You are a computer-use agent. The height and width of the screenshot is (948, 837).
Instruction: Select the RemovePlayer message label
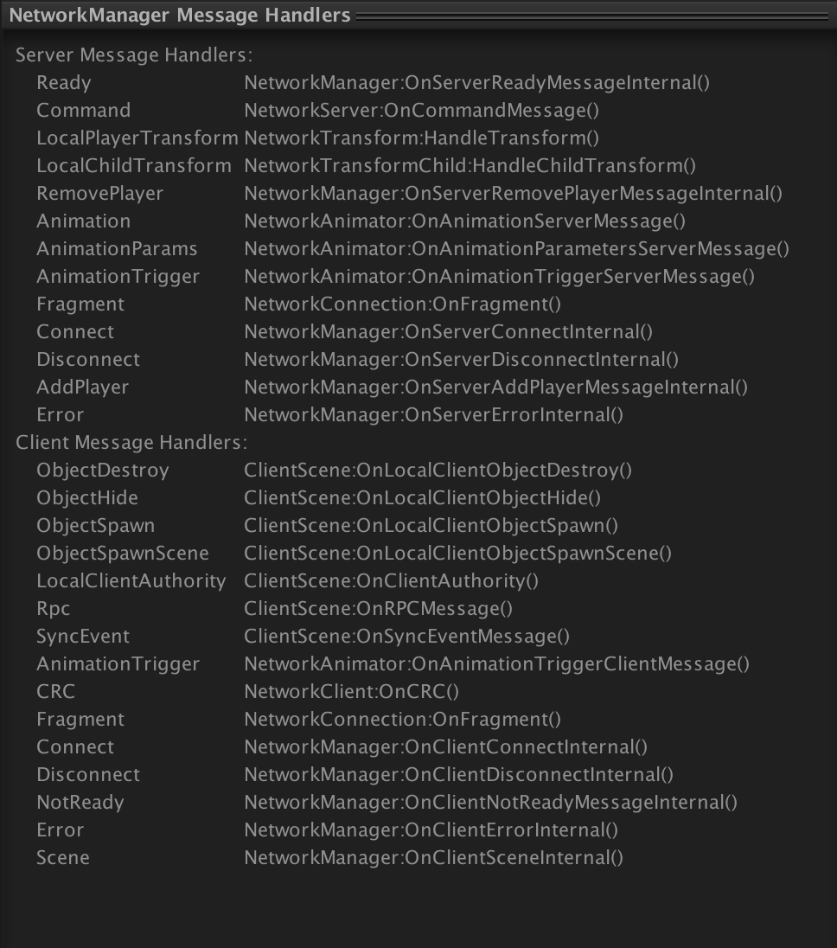tap(99, 194)
